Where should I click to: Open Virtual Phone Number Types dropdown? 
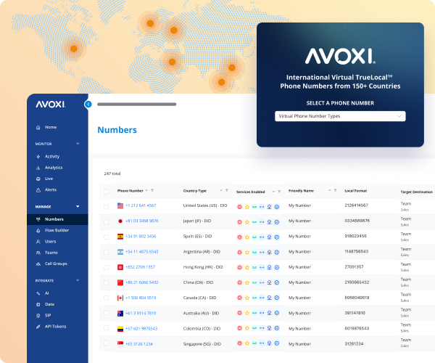click(340, 116)
